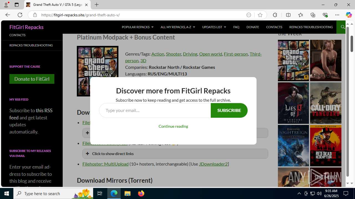Focus the email input field

click(155, 110)
